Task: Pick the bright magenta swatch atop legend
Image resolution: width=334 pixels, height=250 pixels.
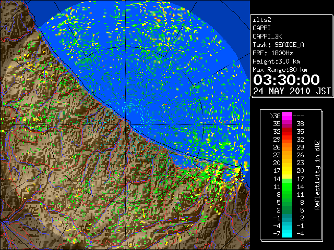Action: pyautogui.click(x=287, y=116)
